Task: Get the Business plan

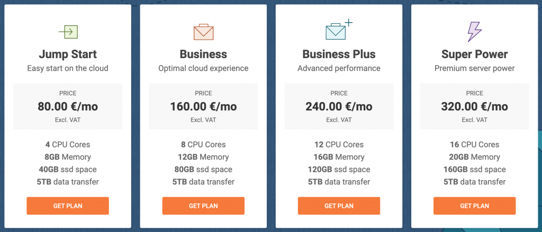Action: [x=203, y=206]
